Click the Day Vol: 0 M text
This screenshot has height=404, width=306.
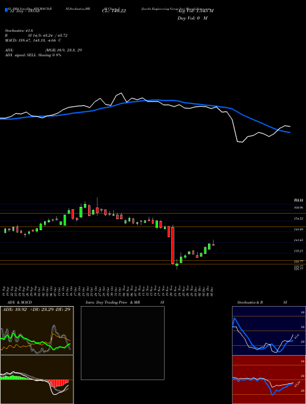tap(192, 18)
